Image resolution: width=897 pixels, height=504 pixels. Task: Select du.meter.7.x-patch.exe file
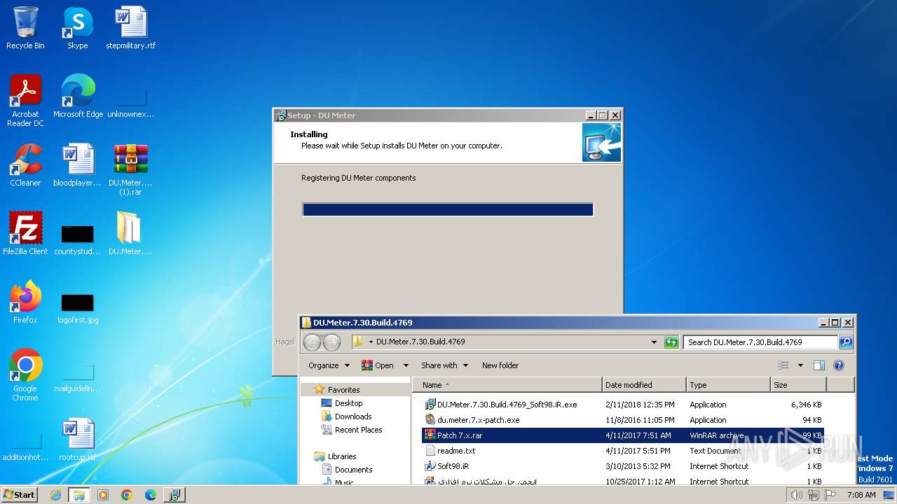point(623,420)
